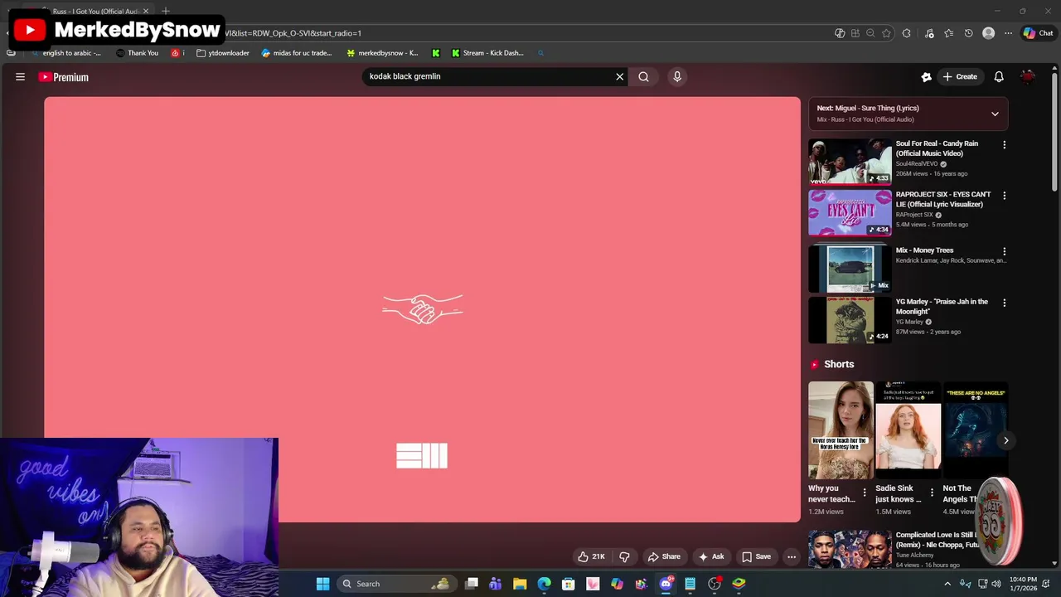Open options for EYES CAN'T LIE video

tap(1004, 196)
